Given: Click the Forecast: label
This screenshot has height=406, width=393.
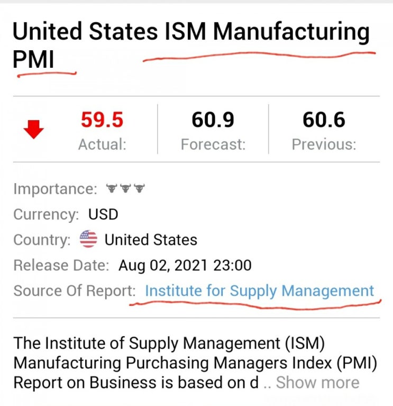Looking at the screenshot, I should tap(213, 144).
